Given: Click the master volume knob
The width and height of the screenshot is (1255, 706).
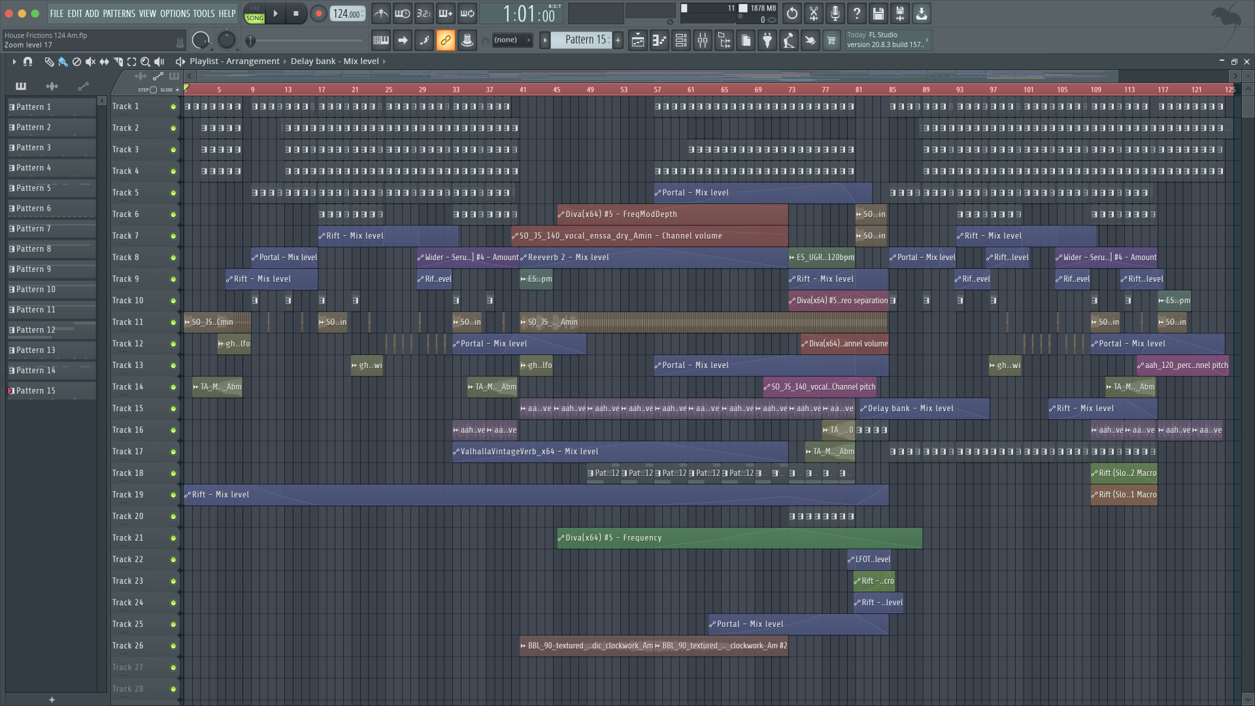Looking at the screenshot, I should pyautogui.click(x=201, y=41).
